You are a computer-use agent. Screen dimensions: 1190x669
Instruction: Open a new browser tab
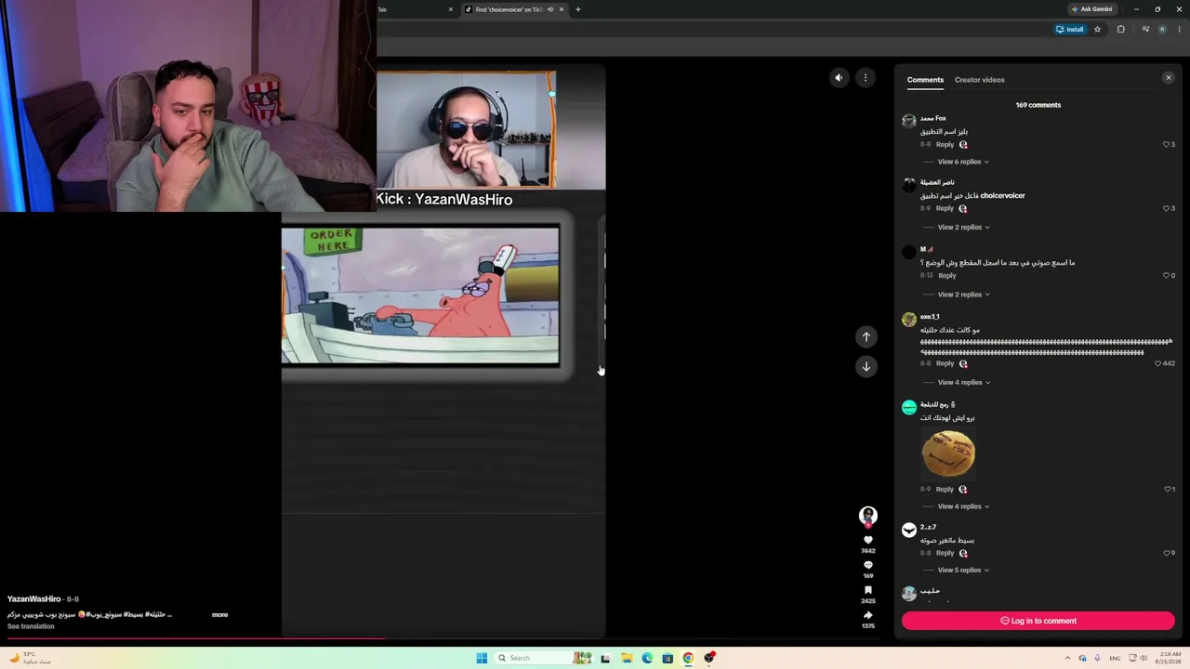pyautogui.click(x=577, y=9)
